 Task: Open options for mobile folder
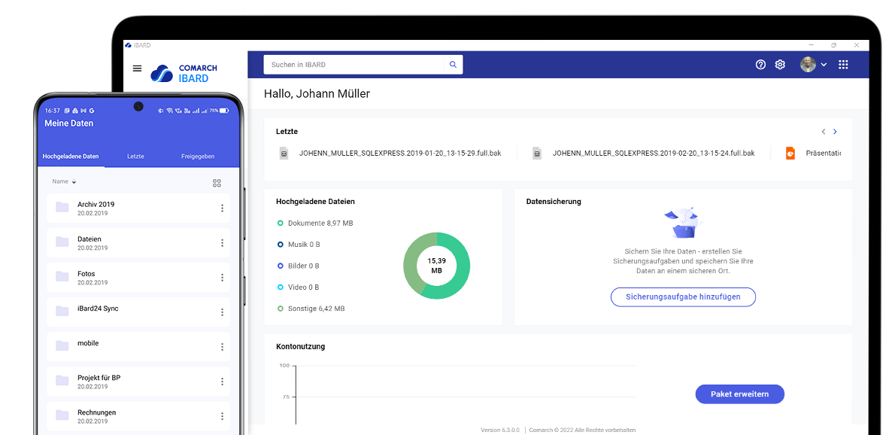pyautogui.click(x=223, y=346)
